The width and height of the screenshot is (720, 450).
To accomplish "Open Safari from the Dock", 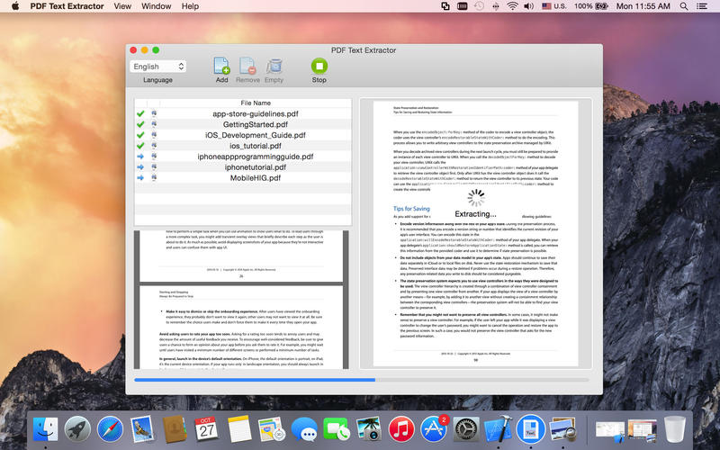I will click(110, 430).
